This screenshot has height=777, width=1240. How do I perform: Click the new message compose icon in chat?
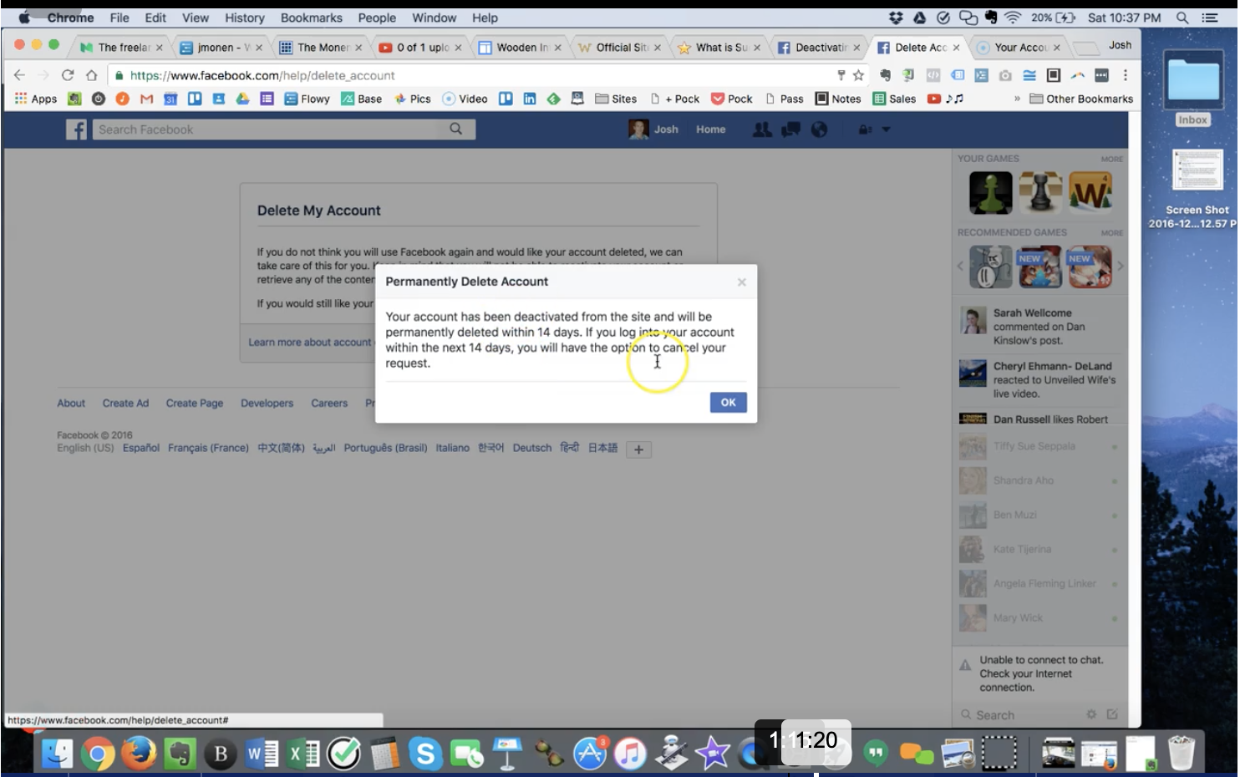pyautogui.click(x=1112, y=714)
